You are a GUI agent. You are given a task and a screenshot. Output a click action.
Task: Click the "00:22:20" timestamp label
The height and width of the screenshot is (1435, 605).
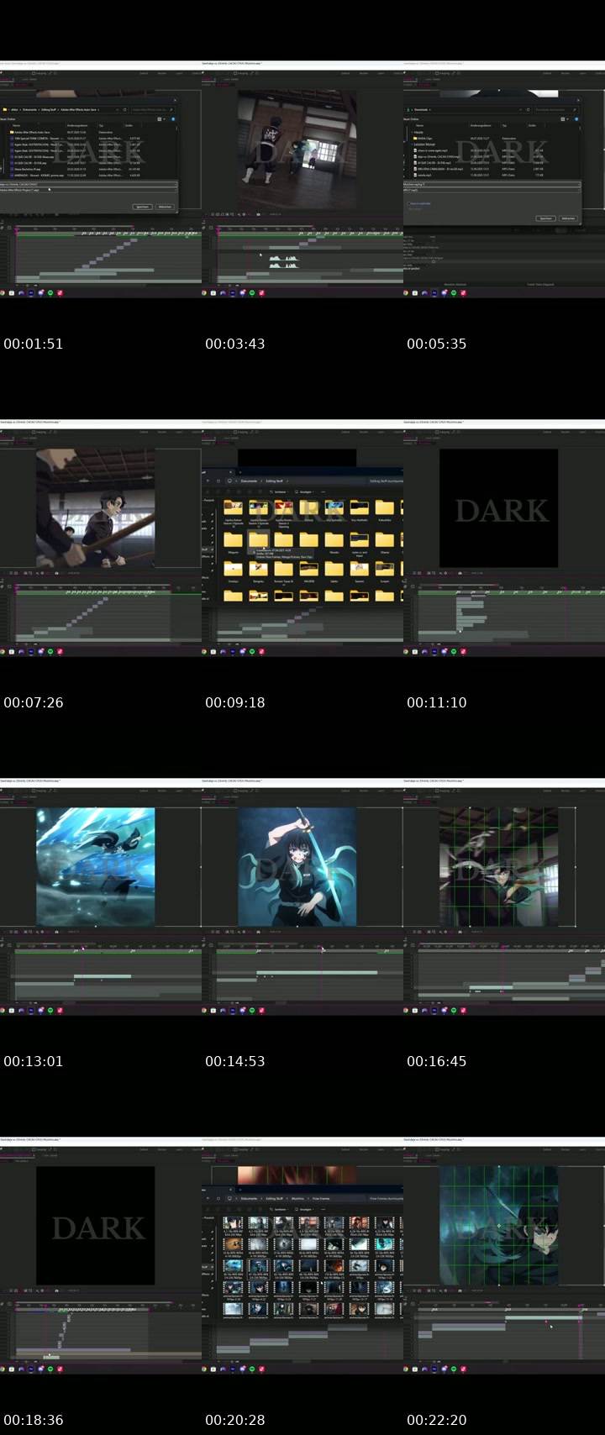437,1420
